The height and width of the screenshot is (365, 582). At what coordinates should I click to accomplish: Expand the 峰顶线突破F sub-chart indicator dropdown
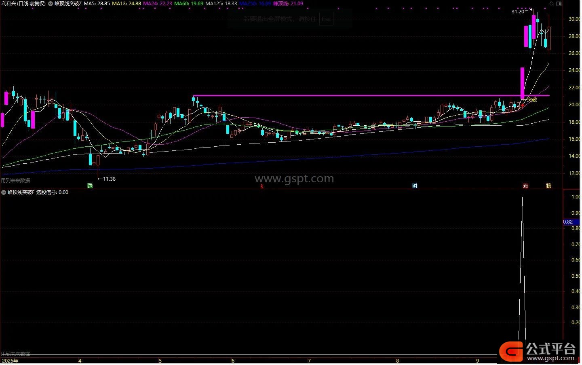point(4,193)
